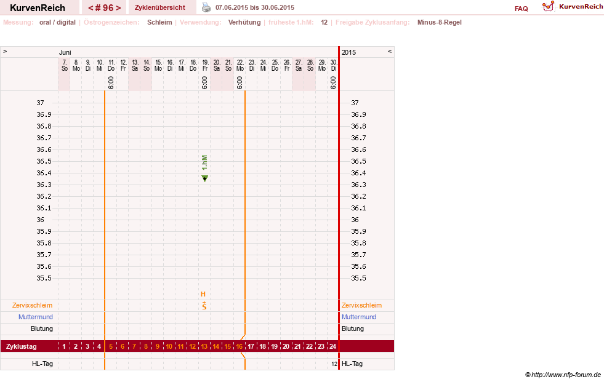Select cycle day 5 cell
Viewport: 604px width, 382px height.
coord(111,346)
